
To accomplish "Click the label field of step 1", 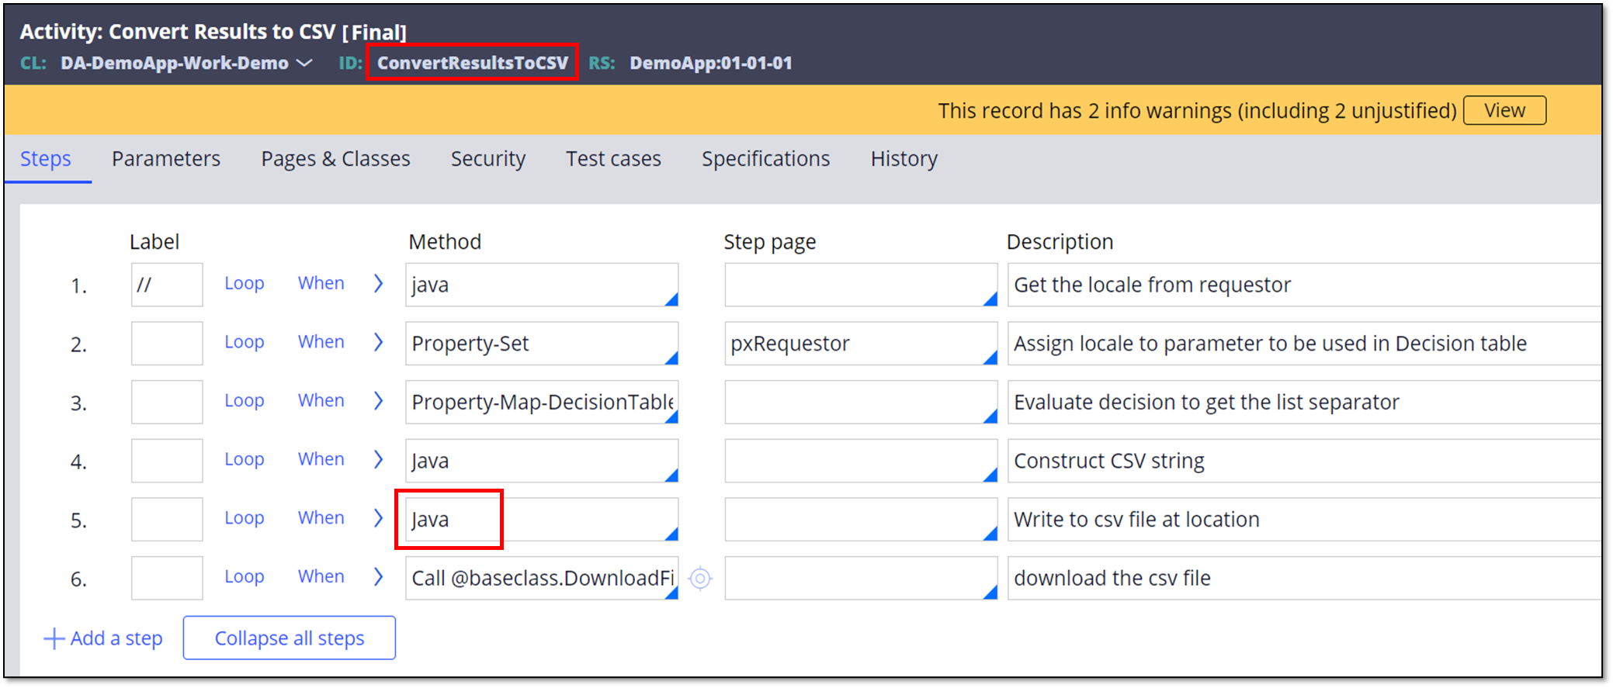I will pos(167,285).
